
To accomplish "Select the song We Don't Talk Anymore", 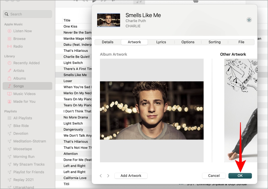I will pyautogui.click(x=77, y=136).
